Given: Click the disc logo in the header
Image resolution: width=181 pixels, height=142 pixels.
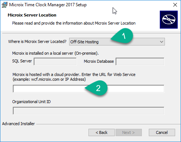Looking at the screenshot, I should [169, 19].
